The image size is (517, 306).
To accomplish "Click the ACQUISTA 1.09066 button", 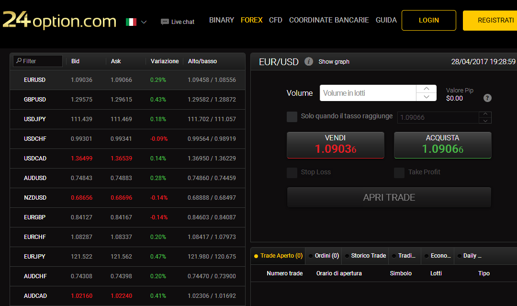I will coord(442,145).
